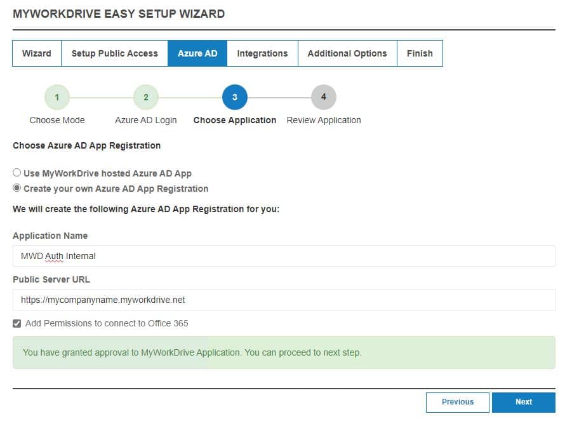Jump to the Finish tab

420,53
